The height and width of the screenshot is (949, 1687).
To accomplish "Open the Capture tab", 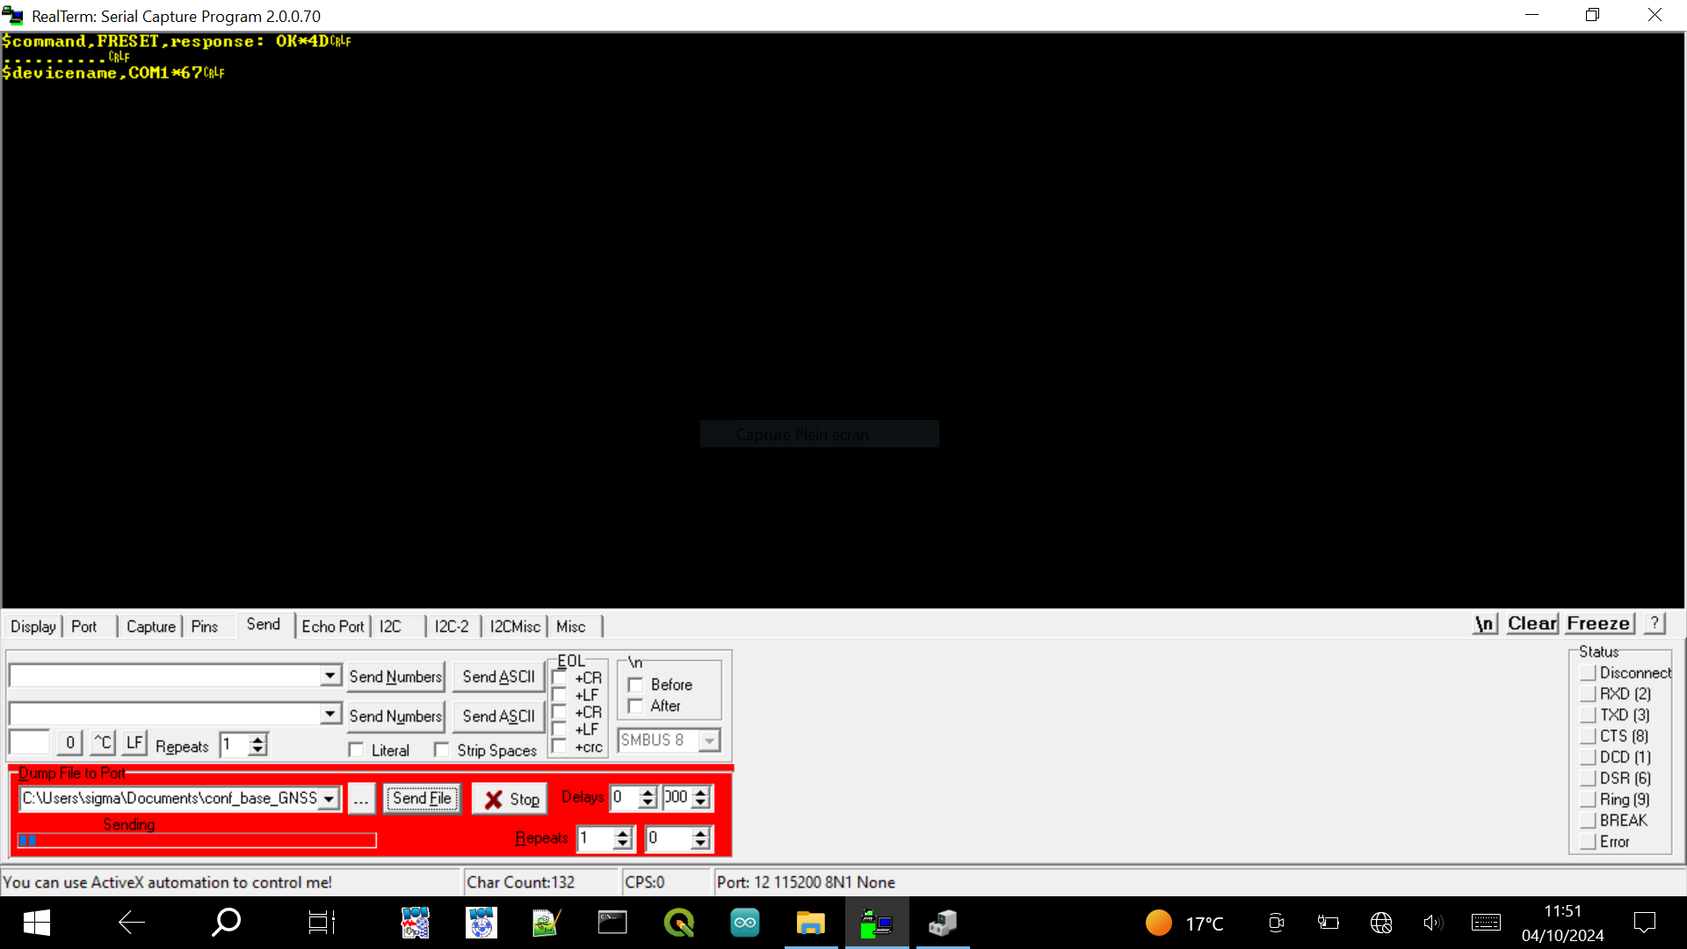I will pyautogui.click(x=150, y=627).
